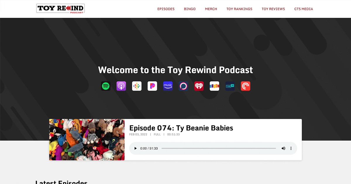Open the Bingo page
Image resolution: width=351 pixels, height=184 pixels.
coord(190,9)
